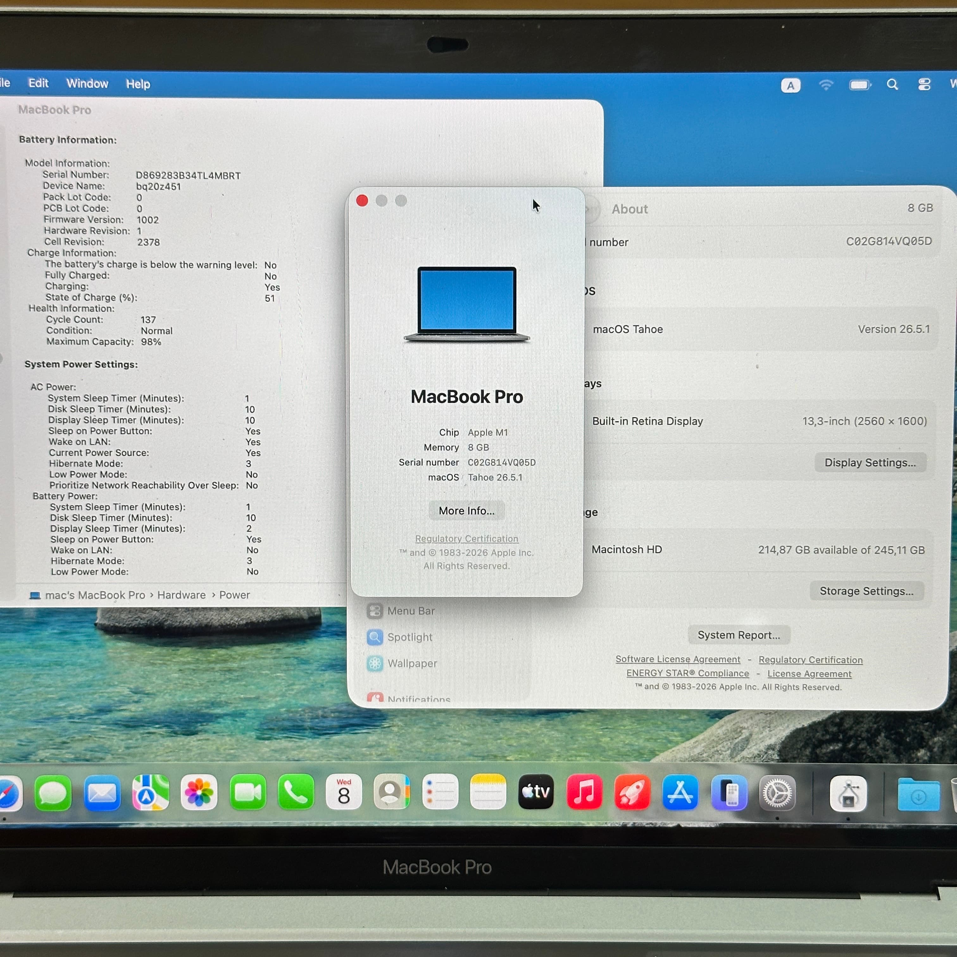Open Photos app in the Dock
The height and width of the screenshot is (957, 957).
[199, 793]
